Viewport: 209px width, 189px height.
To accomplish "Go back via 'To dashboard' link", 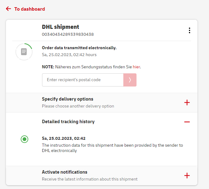I will click(29, 9).
